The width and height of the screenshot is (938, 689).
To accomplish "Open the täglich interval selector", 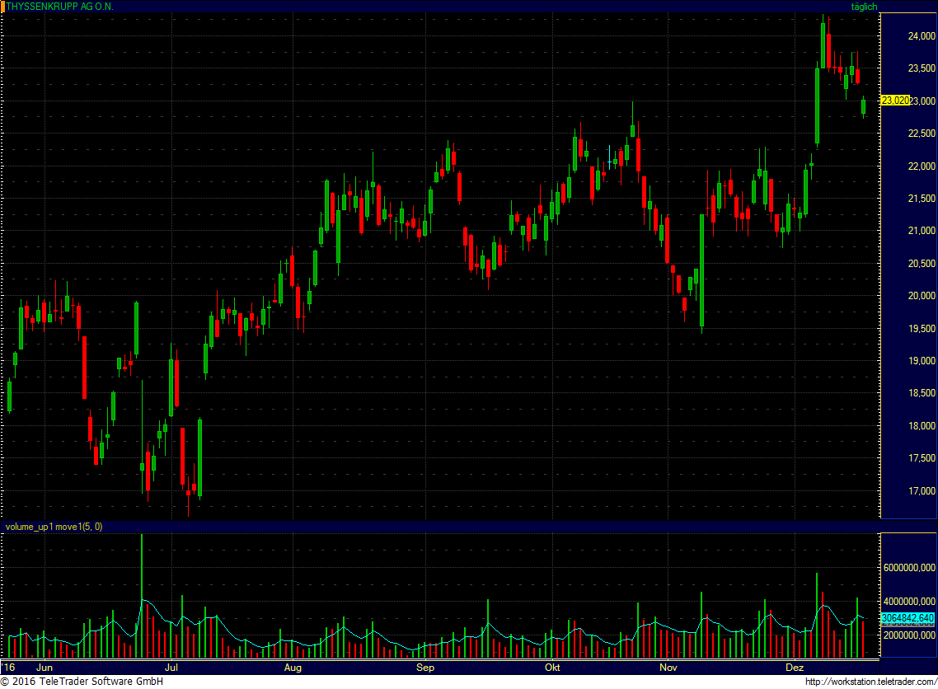I will pyautogui.click(x=864, y=7).
